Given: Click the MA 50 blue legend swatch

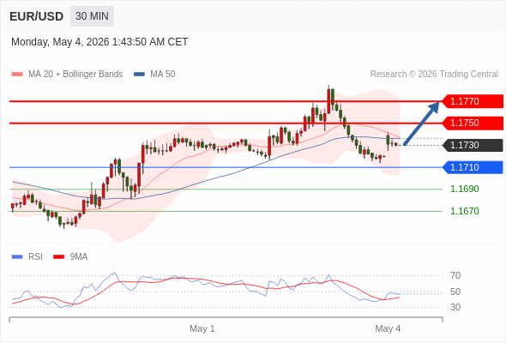Looking at the screenshot, I should (x=139, y=75).
